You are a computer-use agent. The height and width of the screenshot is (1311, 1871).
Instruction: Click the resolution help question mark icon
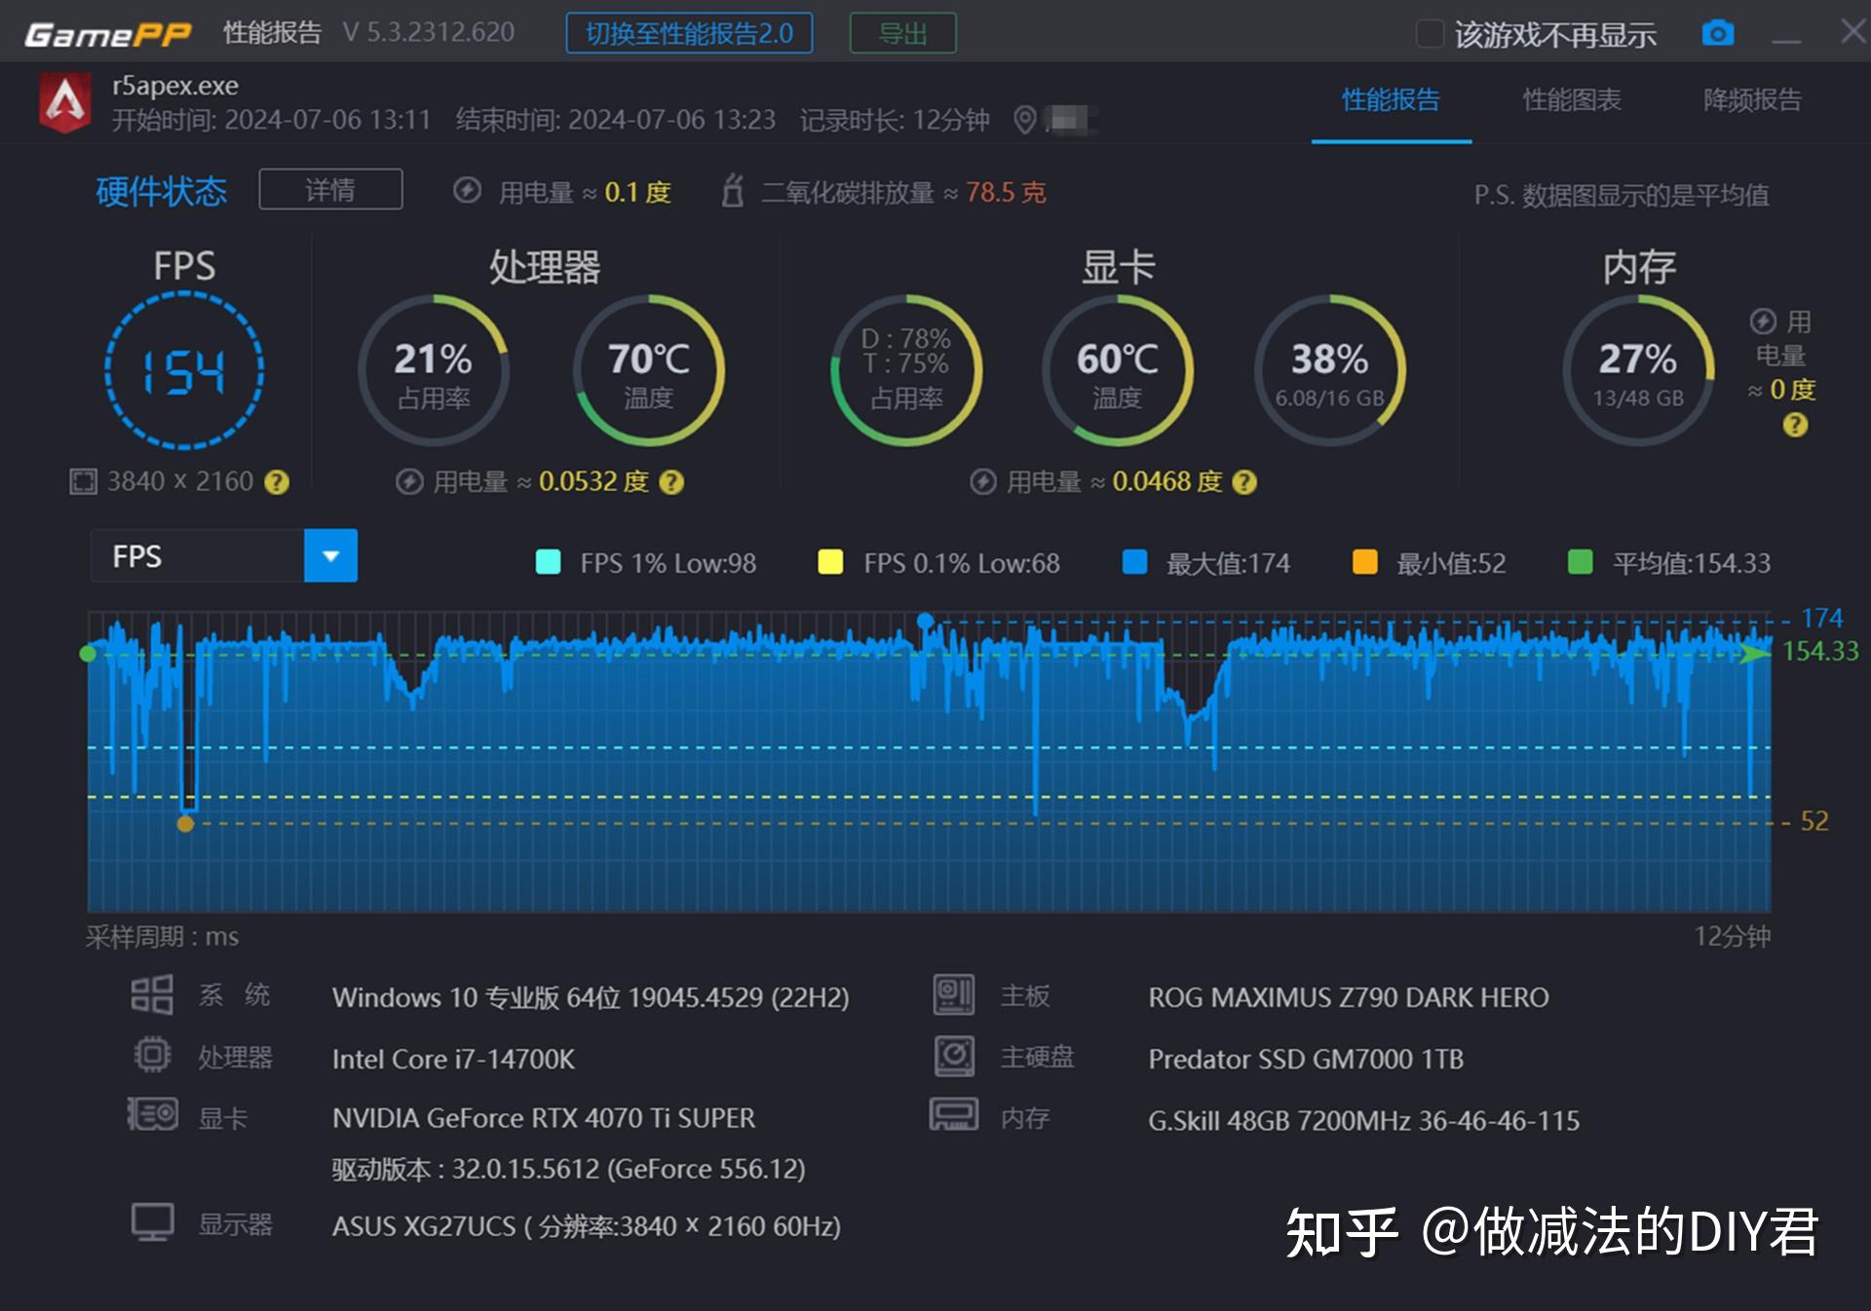[277, 482]
